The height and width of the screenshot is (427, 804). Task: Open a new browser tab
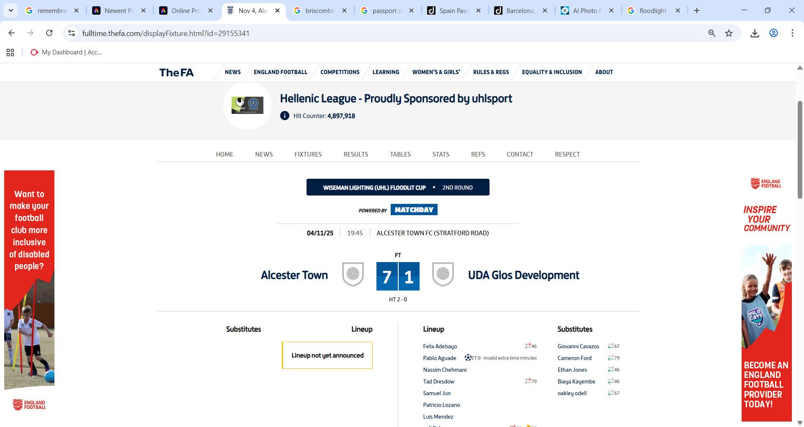(x=697, y=10)
